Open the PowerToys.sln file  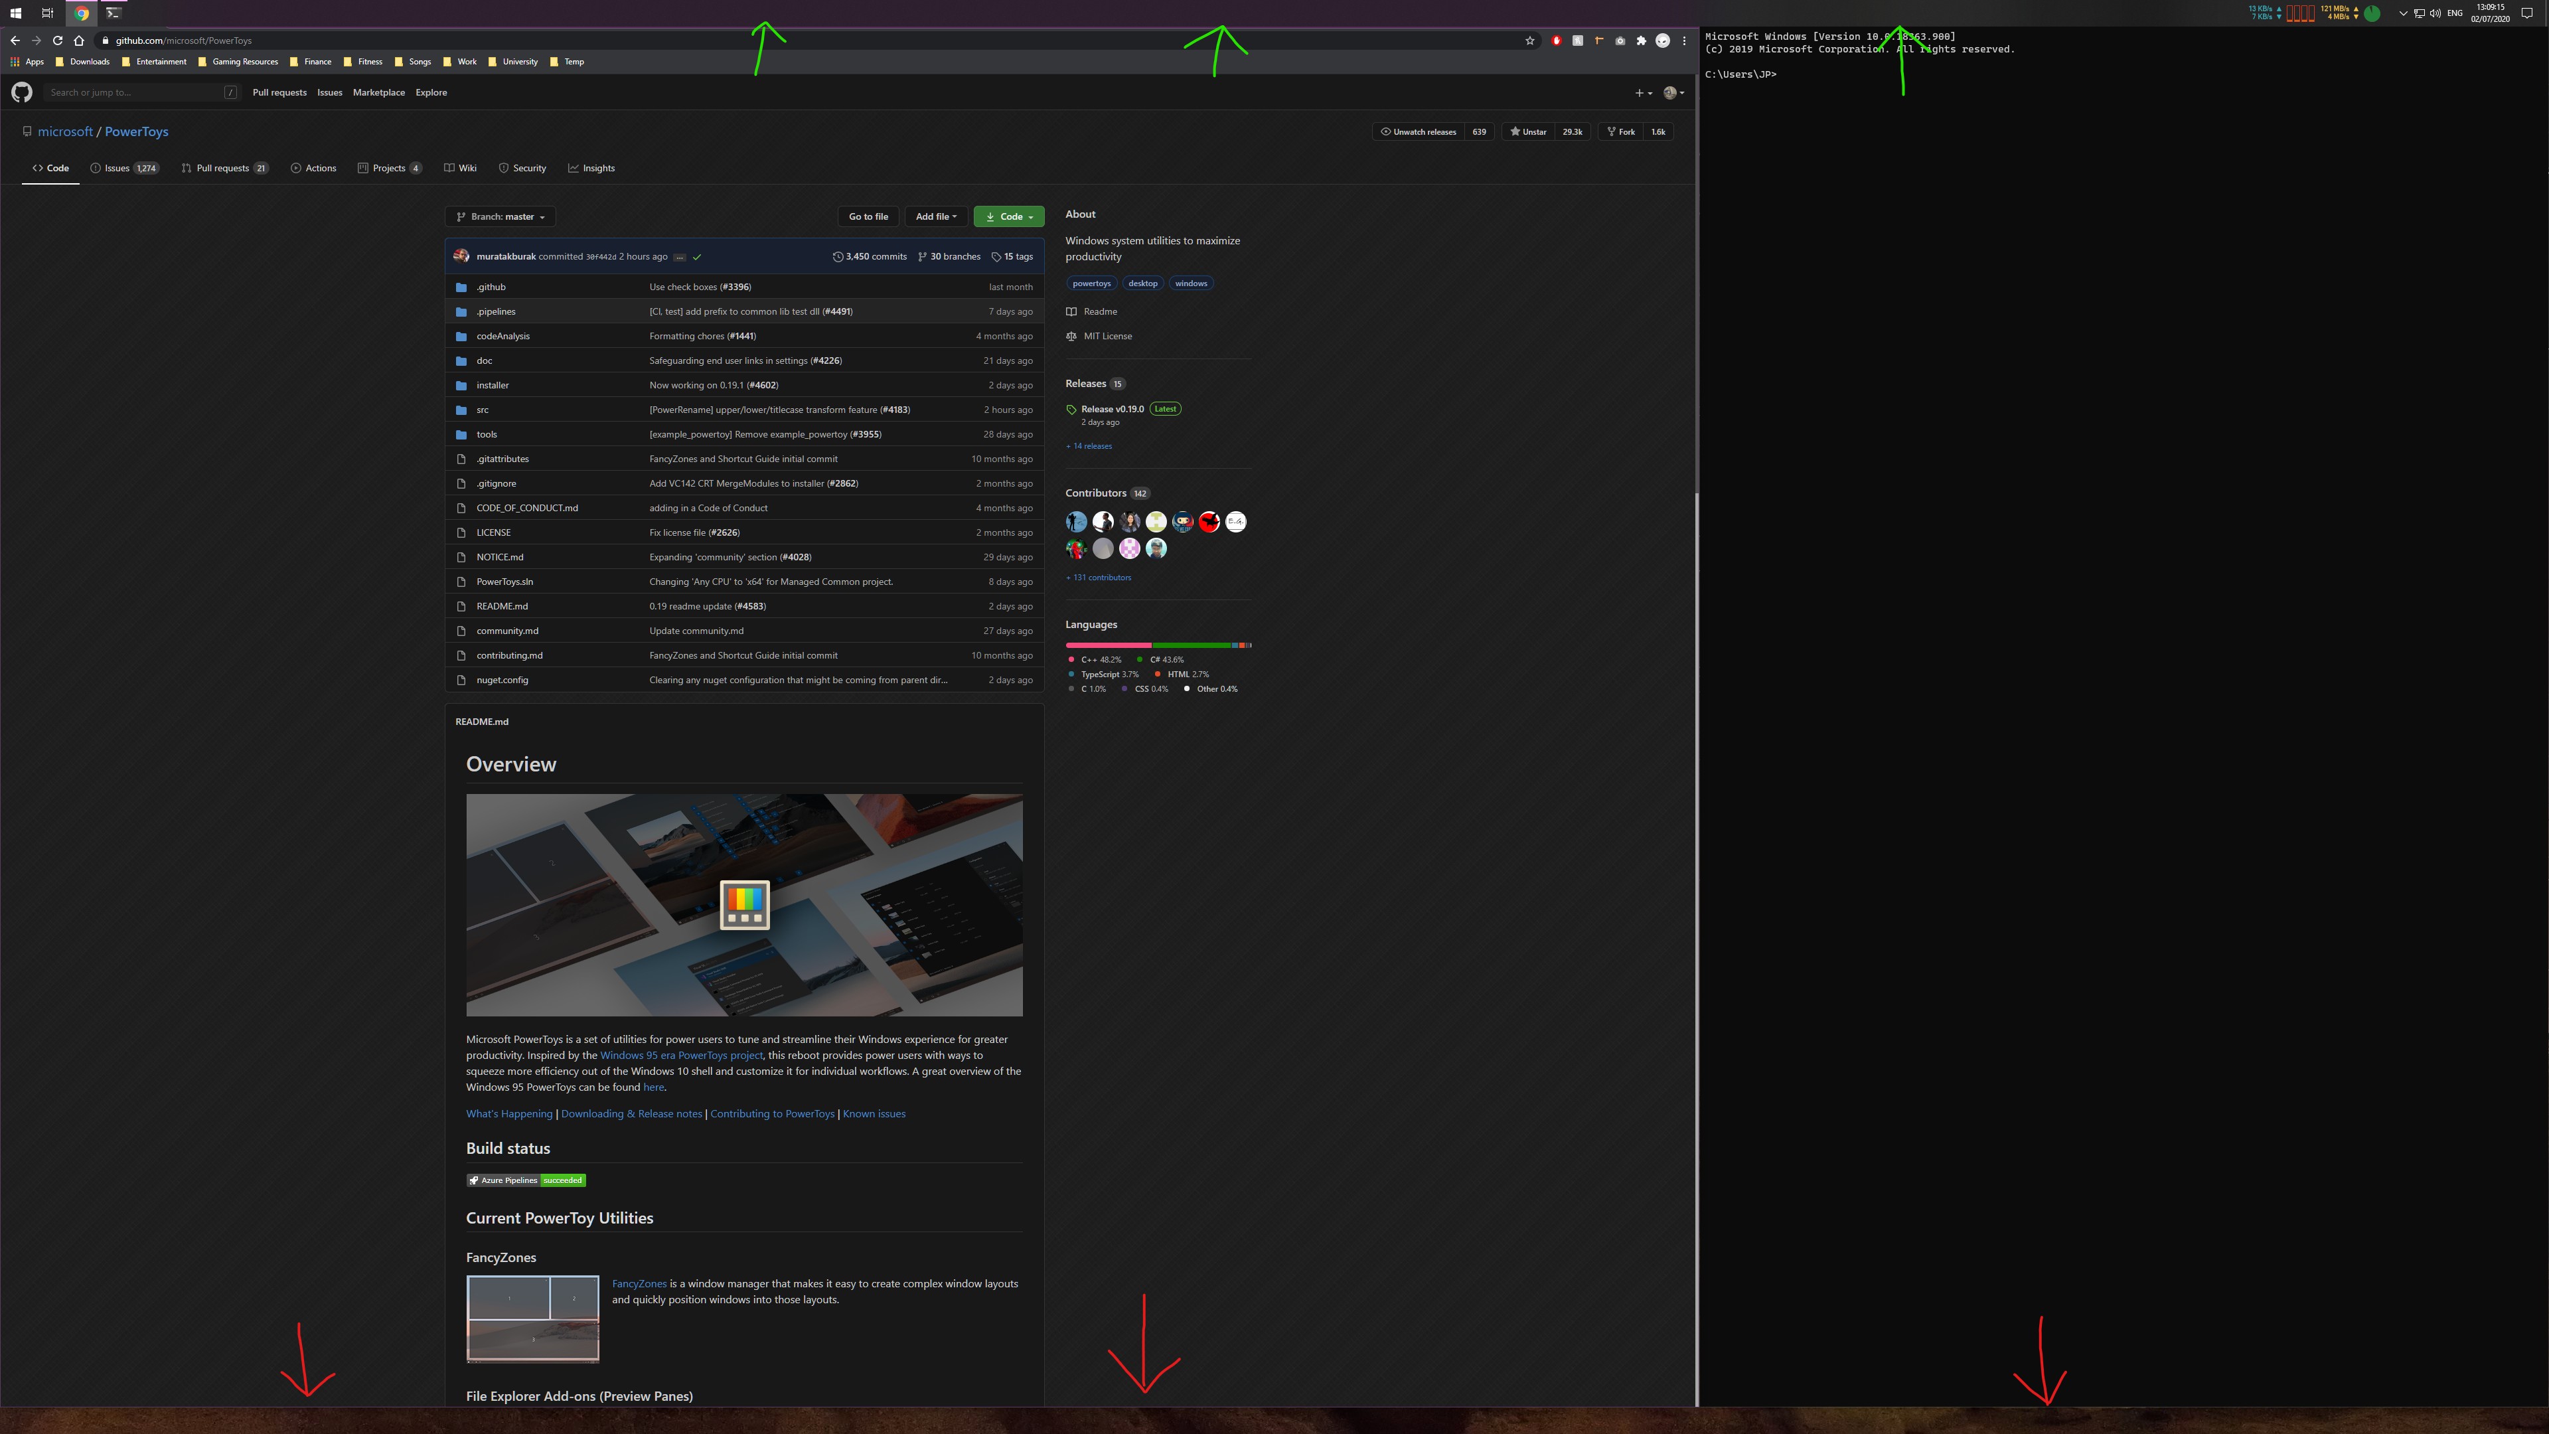504,582
